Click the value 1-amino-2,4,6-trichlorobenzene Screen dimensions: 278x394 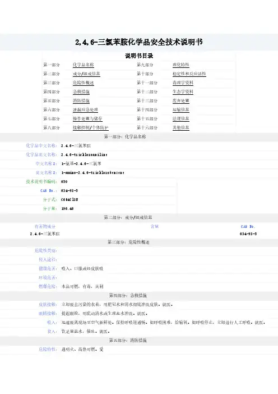click(92, 173)
